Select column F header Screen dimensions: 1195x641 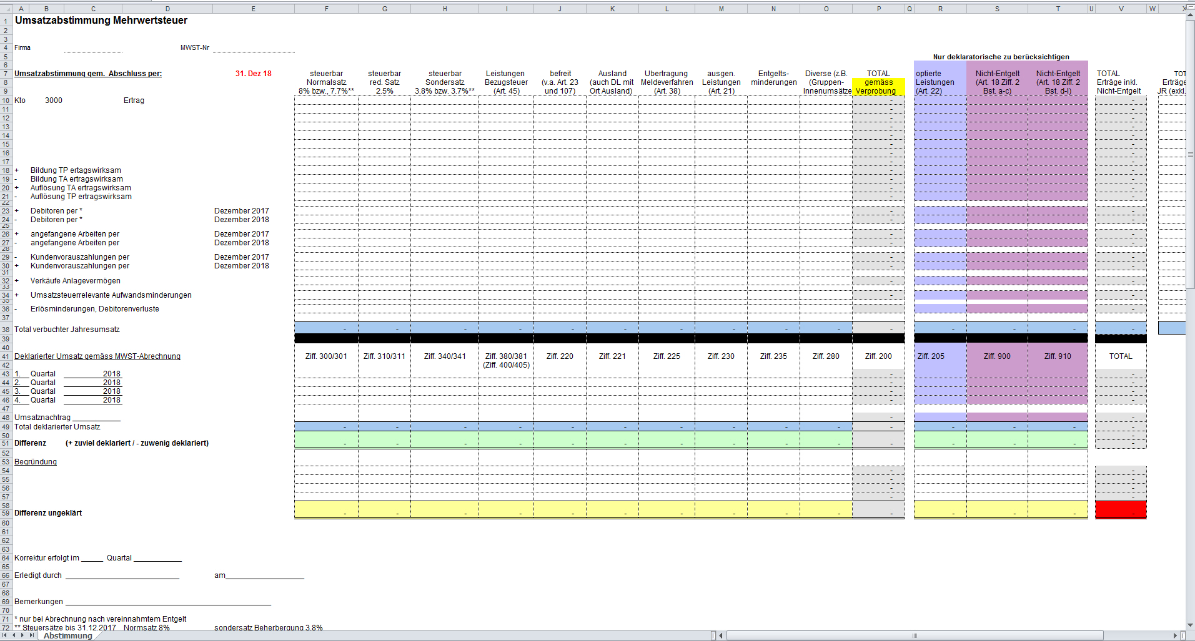tap(326, 9)
